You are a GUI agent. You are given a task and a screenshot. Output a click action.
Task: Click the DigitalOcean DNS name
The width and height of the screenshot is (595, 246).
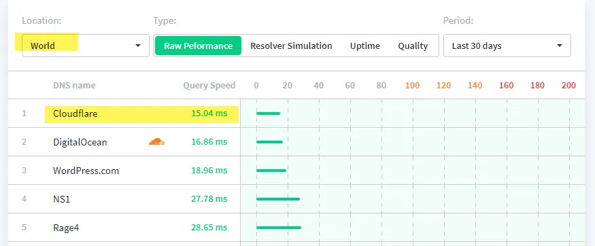(x=80, y=142)
